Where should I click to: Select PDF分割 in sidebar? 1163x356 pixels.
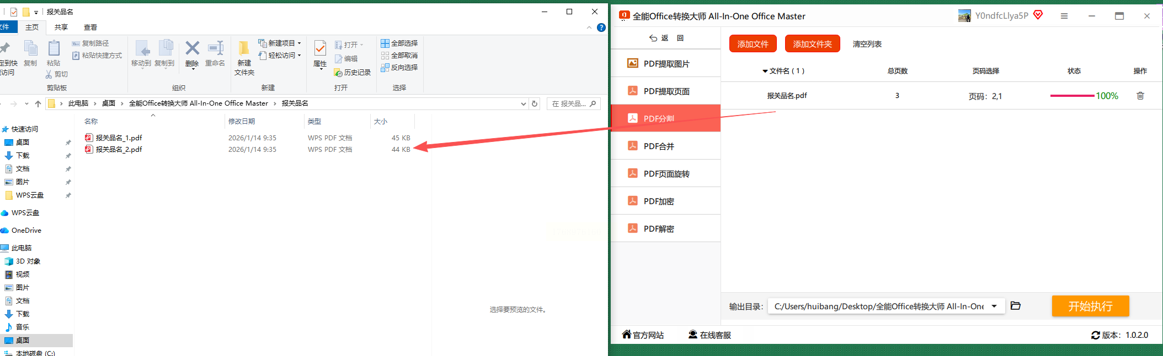point(666,118)
